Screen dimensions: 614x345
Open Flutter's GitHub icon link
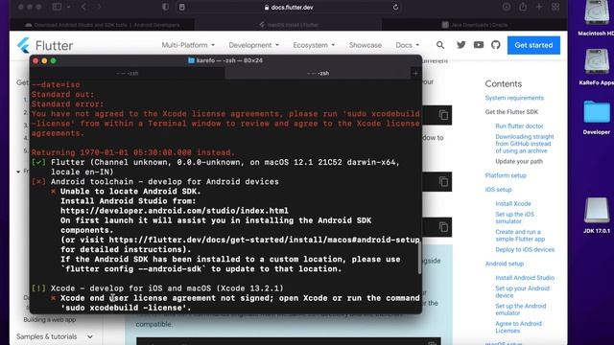(x=495, y=45)
